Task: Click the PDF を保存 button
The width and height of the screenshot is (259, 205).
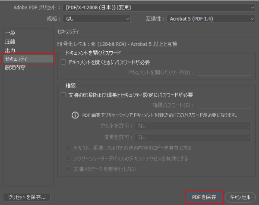Action: [x=204, y=197]
